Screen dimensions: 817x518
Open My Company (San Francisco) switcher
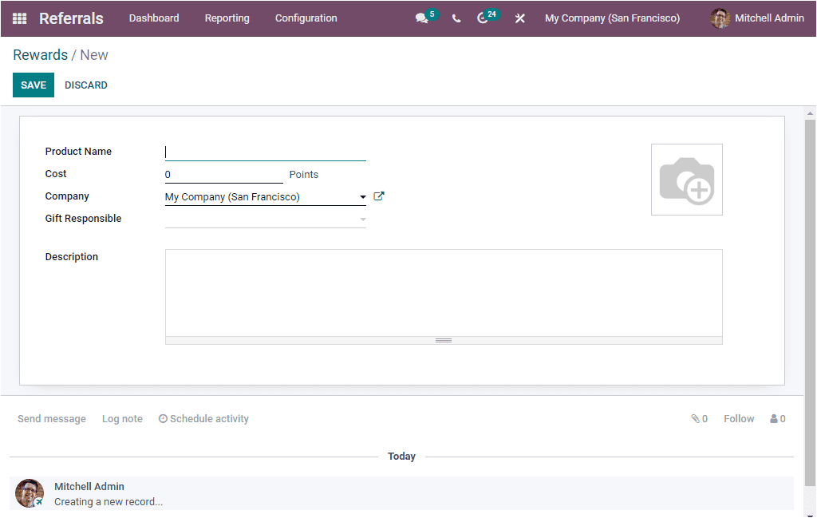(x=612, y=18)
